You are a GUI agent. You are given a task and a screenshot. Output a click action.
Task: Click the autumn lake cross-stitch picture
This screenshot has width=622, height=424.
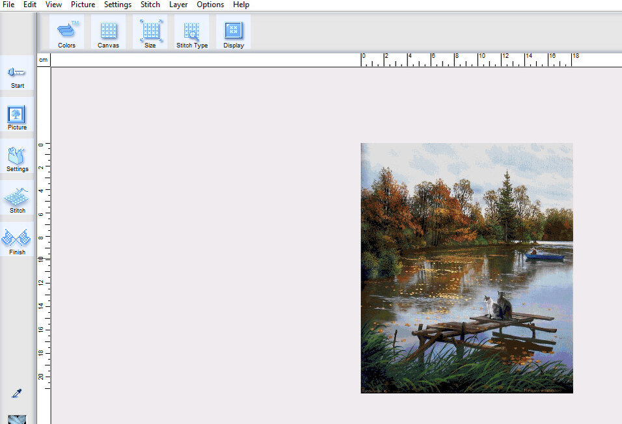467,268
